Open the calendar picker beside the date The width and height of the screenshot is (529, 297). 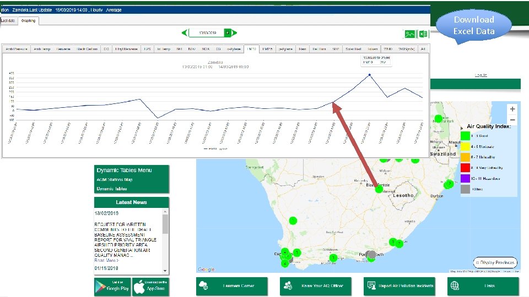(x=228, y=32)
